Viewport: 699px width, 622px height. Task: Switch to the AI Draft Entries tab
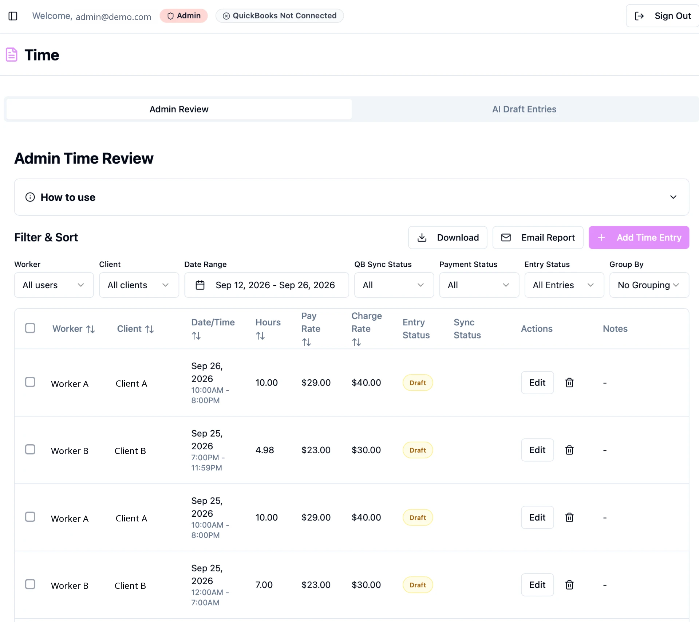tap(524, 109)
